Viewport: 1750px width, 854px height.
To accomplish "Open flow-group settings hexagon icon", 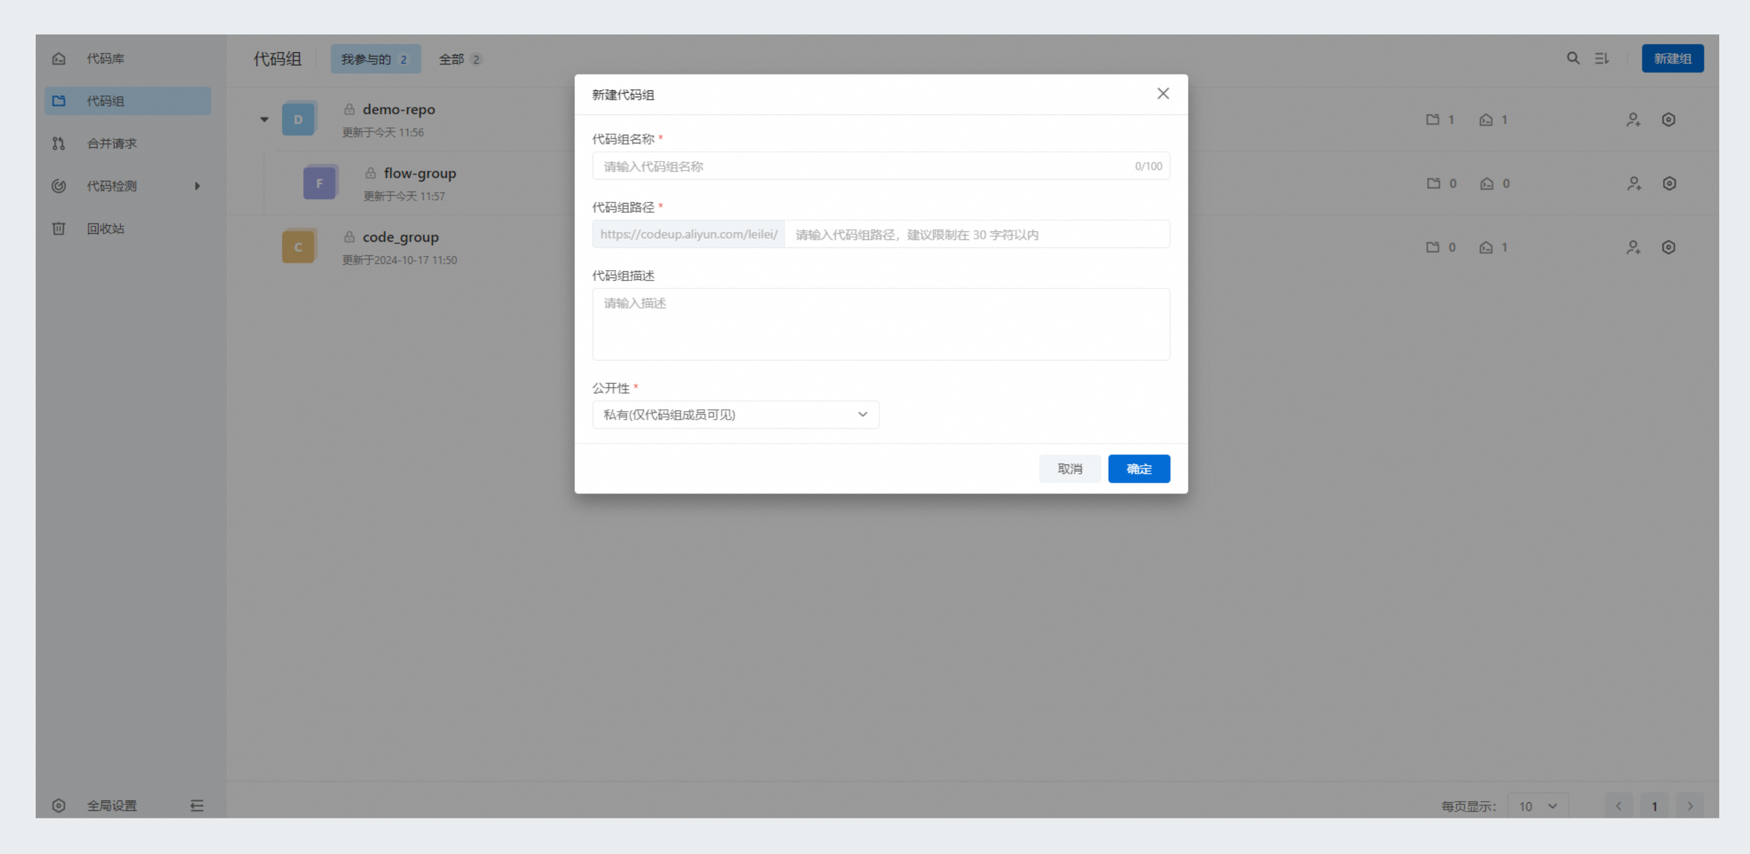I will click(1669, 183).
